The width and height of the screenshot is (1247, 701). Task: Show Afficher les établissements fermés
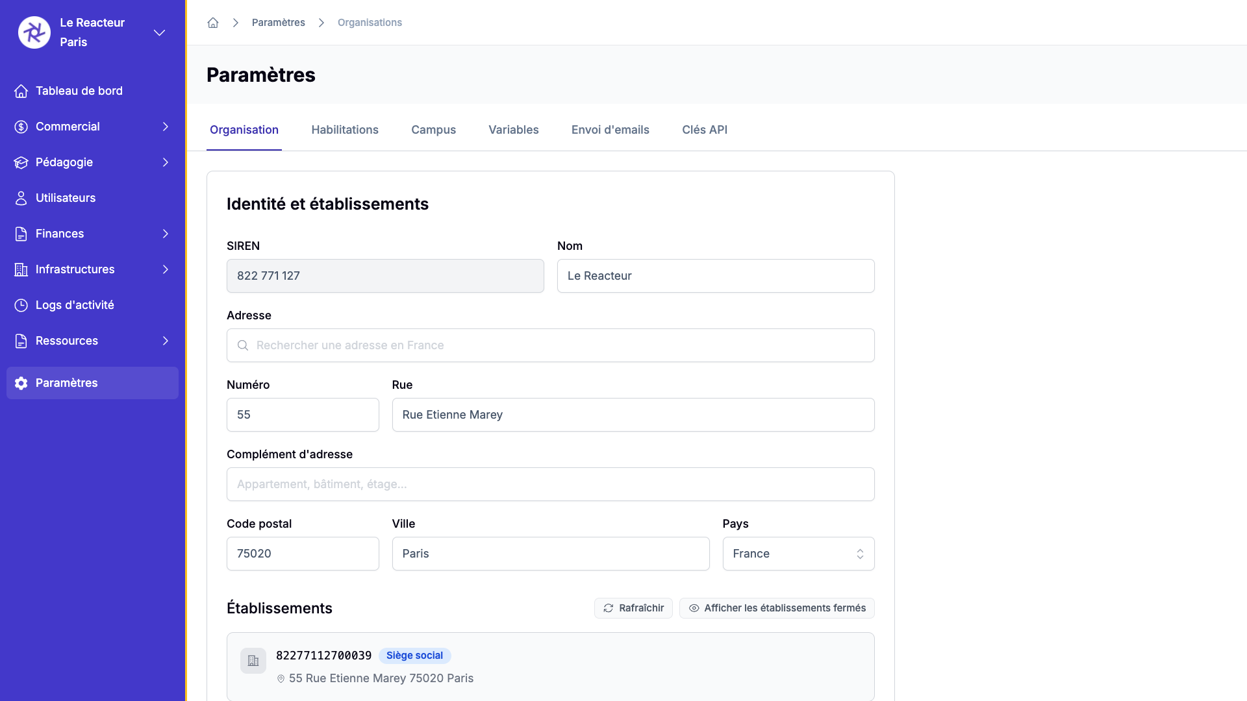[x=777, y=608]
